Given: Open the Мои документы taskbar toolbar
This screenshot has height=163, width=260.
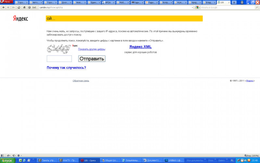Looking at the screenshot, I should (195, 160).
